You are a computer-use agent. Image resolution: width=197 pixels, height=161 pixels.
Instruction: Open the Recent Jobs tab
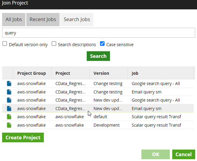click(x=43, y=20)
